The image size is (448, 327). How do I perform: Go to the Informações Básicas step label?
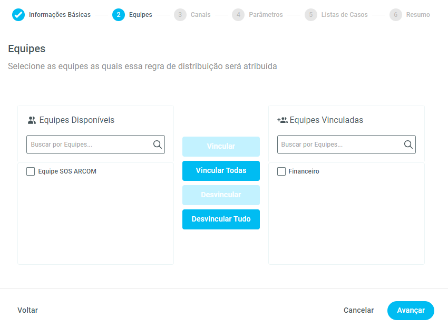point(60,15)
